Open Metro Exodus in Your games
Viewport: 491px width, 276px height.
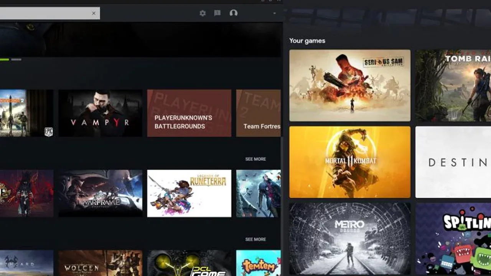point(350,239)
